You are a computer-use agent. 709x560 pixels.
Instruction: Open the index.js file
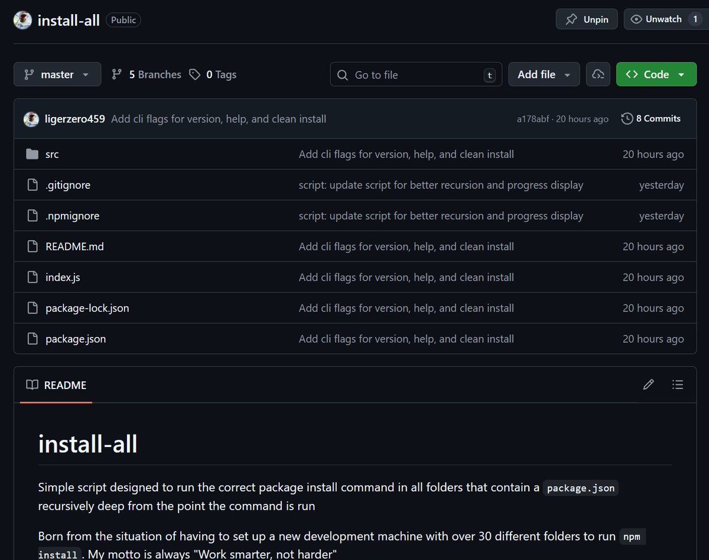pyautogui.click(x=63, y=277)
